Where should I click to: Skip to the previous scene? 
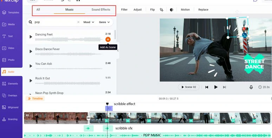click(207, 87)
